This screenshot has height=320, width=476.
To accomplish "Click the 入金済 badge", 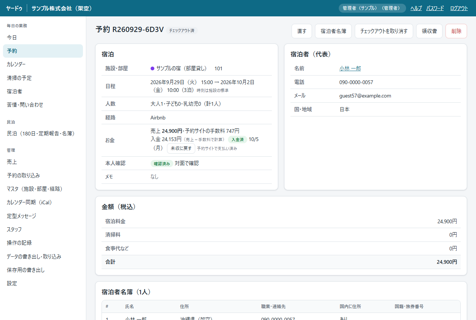I will click(x=237, y=140).
